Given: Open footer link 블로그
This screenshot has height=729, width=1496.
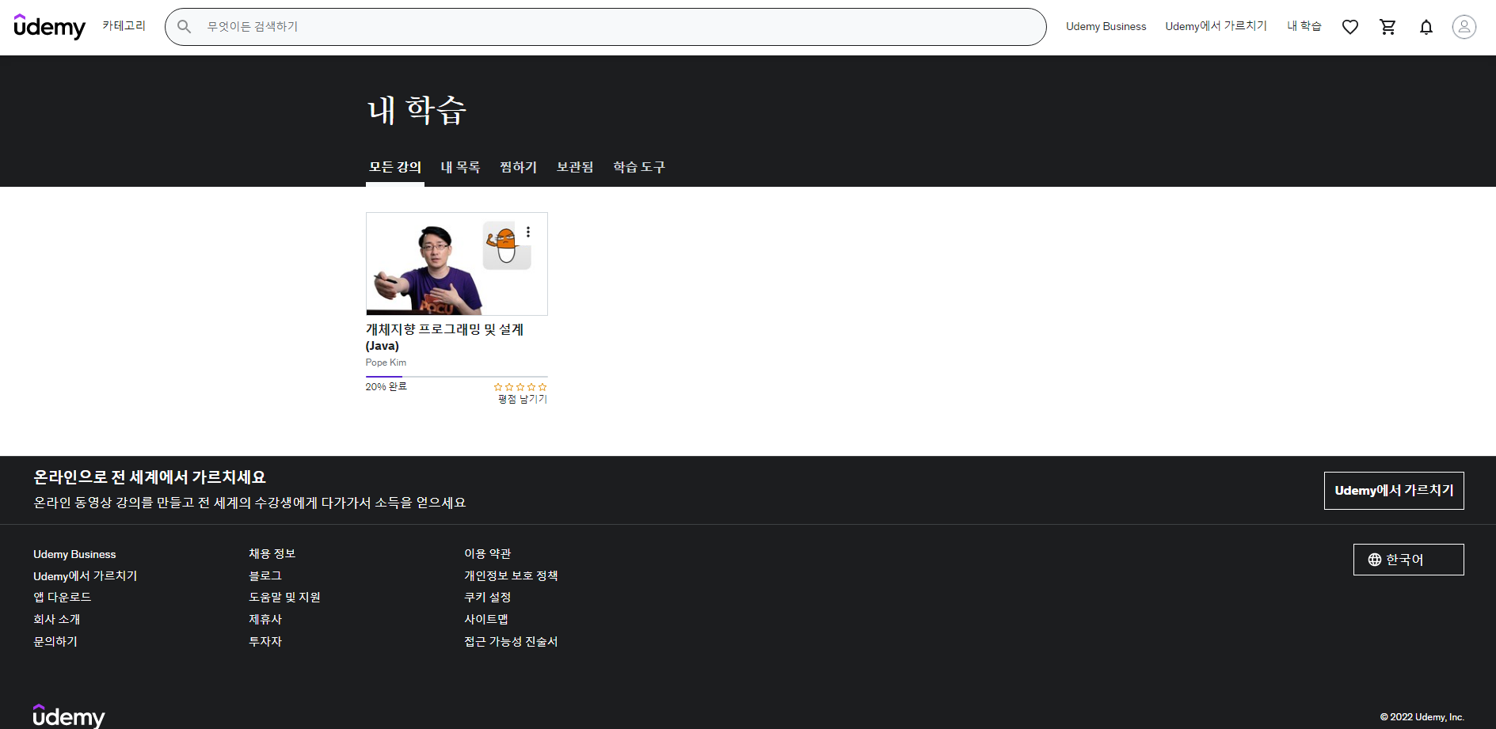Looking at the screenshot, I should (265, 575).
